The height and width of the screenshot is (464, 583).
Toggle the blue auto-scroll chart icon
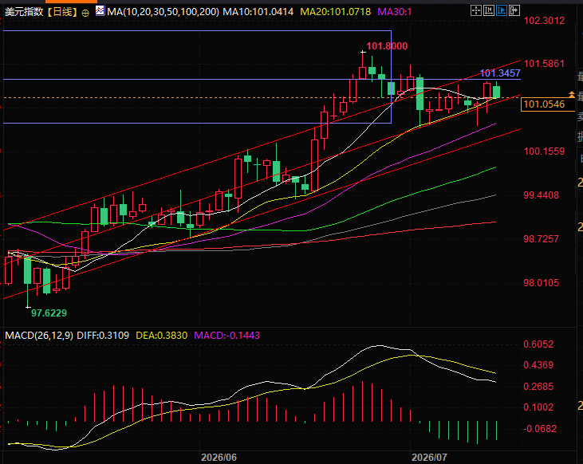[x=501, y=10]
